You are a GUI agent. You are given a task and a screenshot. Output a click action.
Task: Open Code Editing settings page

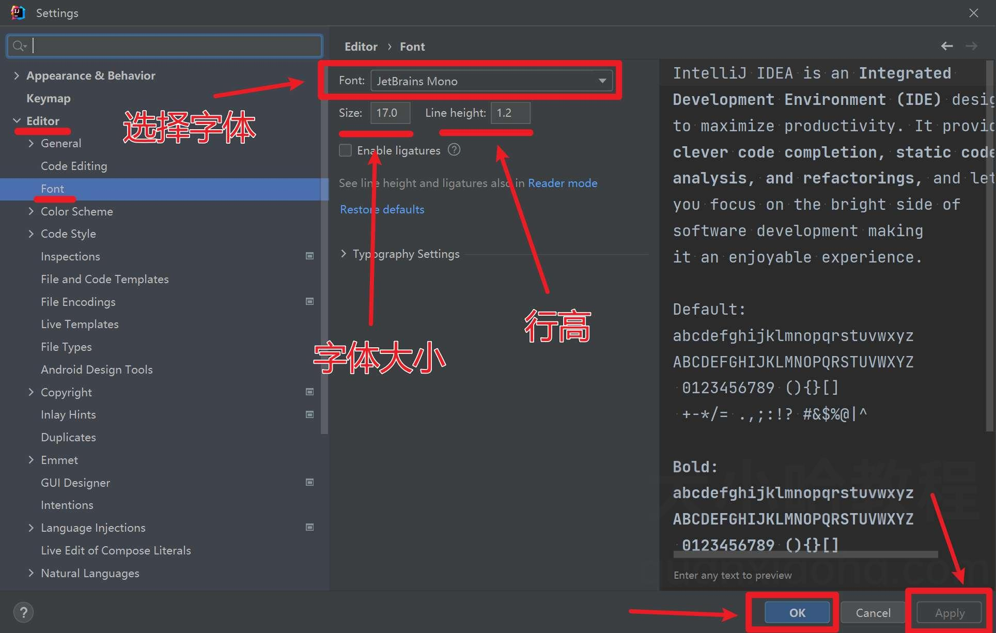pyautogui.click(x=74, y=166)
